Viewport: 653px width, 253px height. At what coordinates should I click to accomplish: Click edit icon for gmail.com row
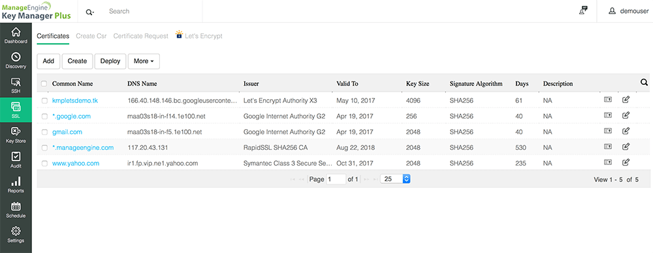tap(626, 131)
